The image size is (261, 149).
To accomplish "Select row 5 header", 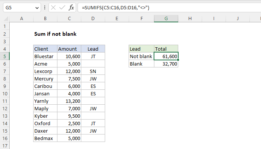I will (4, 56).
